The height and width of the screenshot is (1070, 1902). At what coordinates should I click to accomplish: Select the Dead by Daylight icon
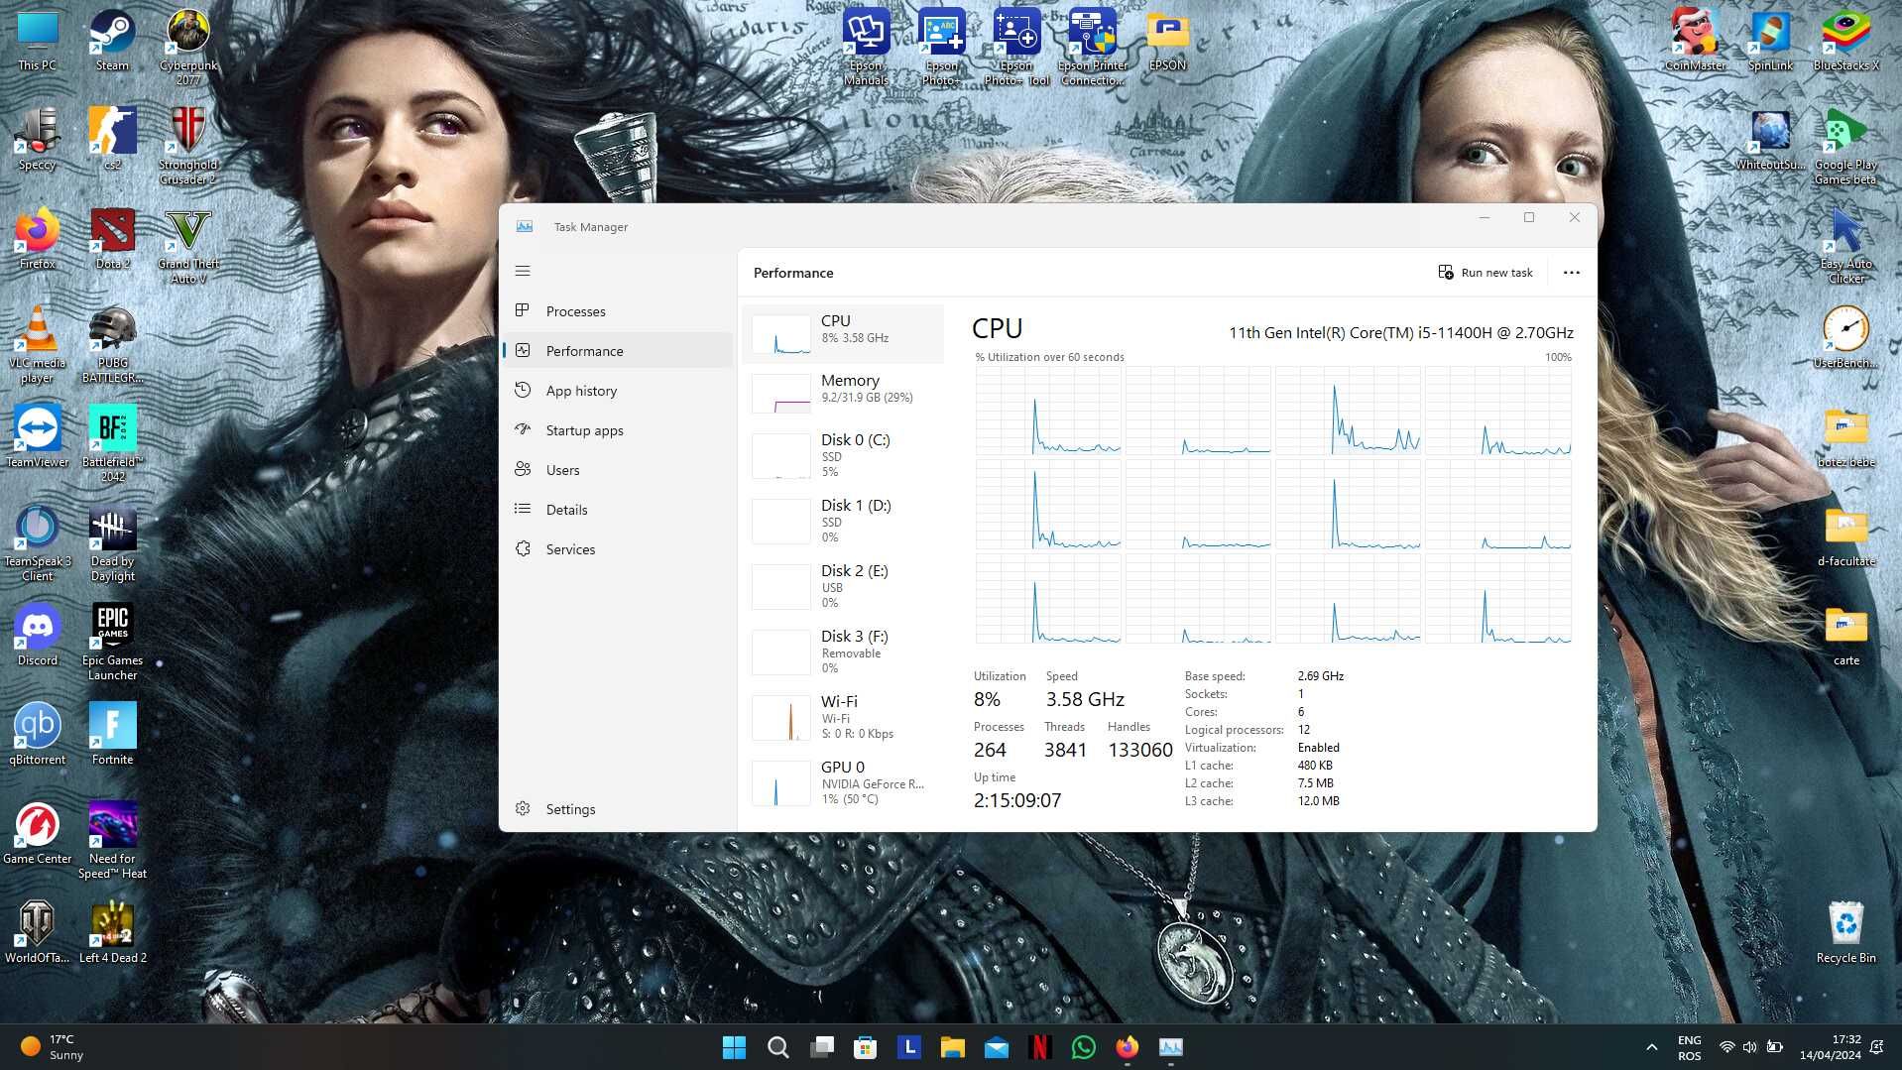click(x=112, y=543)
